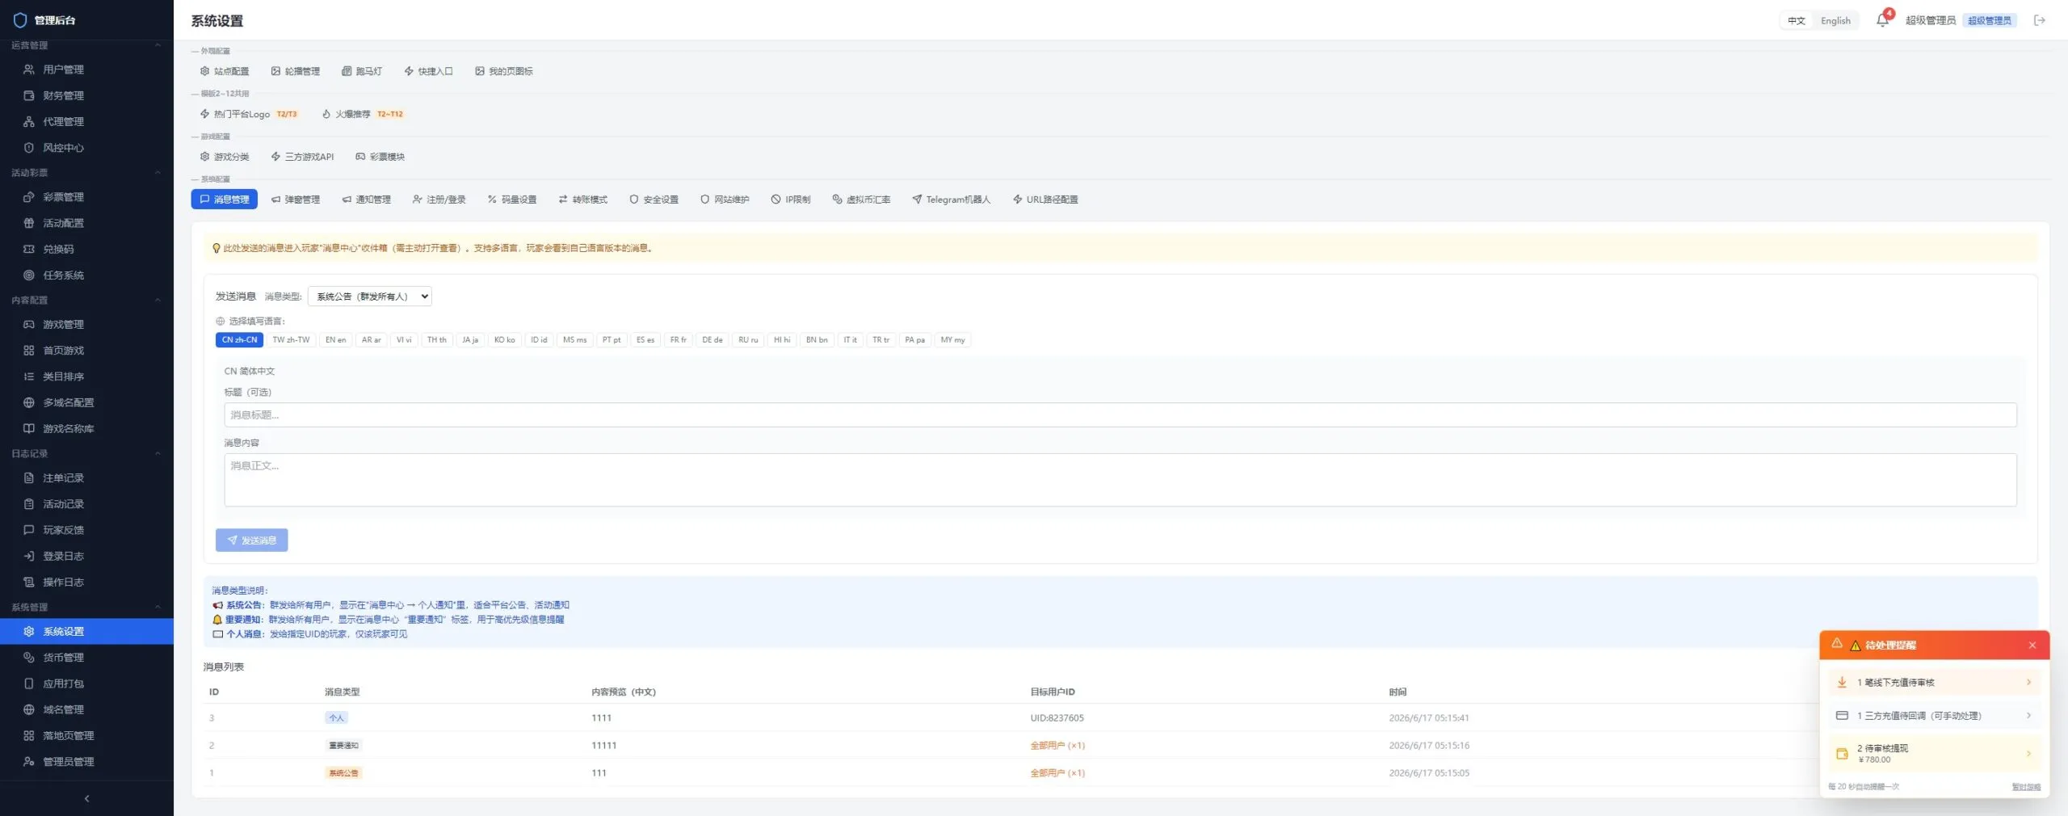This screenshot has height=816, width=2068.
Task: Open 1 笔线下充值待审核 reminder
Action: click(x=1934, y=683)
